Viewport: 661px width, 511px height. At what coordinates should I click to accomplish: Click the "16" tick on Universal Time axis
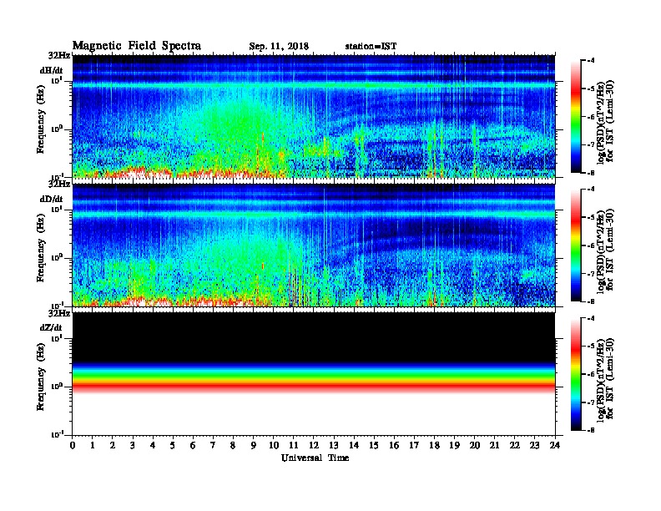pyautogui.click(x=394, y=446)
